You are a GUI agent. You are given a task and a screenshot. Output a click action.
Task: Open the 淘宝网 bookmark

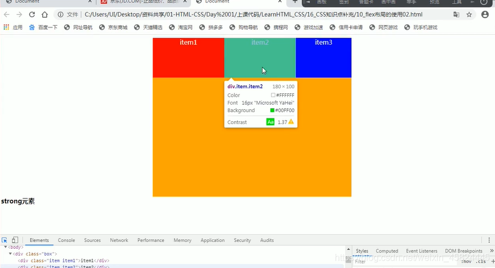[x=181, y=27]
